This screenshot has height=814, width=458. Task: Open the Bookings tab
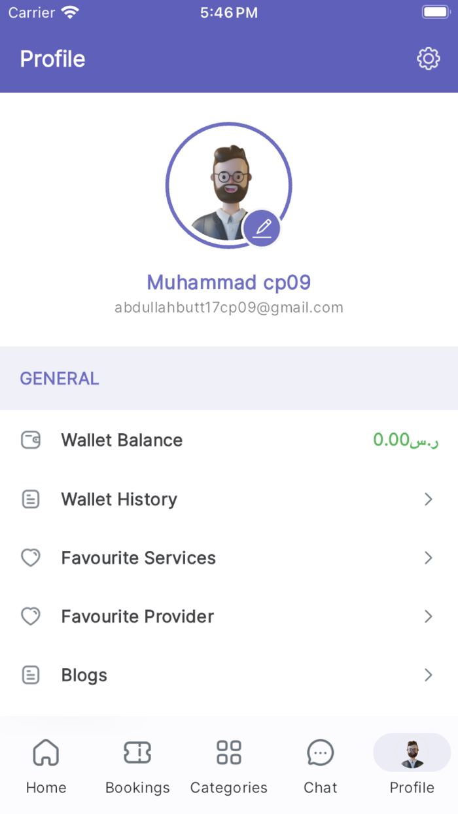(137, 764)
